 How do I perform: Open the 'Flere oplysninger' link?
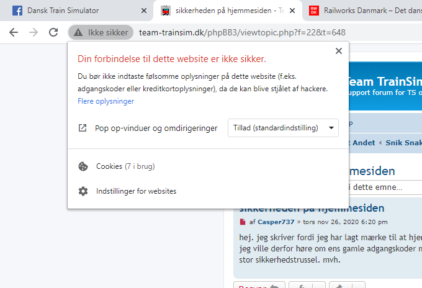pyautogui.click(x=105, y=101)
